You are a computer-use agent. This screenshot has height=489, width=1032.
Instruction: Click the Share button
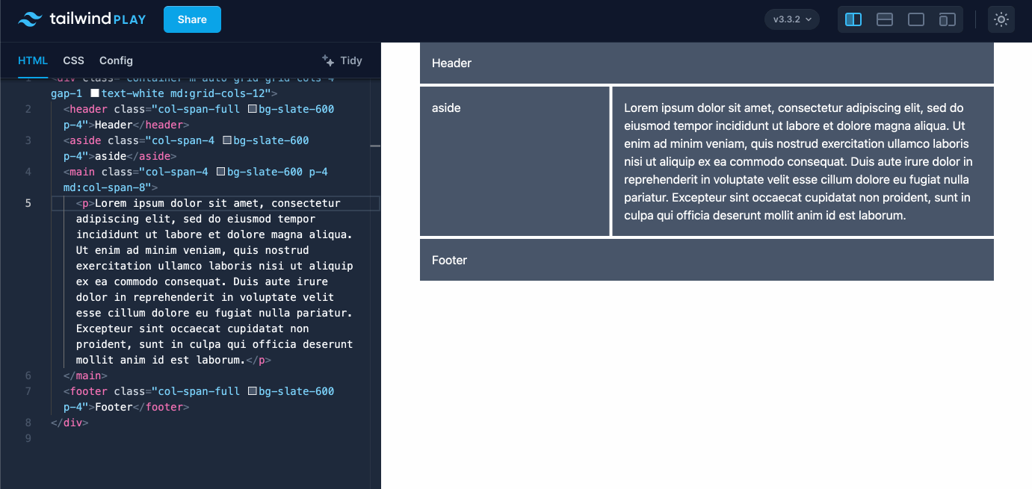coord(192,19)
